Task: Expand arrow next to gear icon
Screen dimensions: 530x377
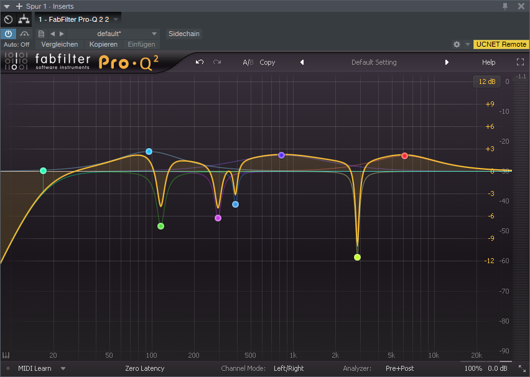Action: point(467,44)
